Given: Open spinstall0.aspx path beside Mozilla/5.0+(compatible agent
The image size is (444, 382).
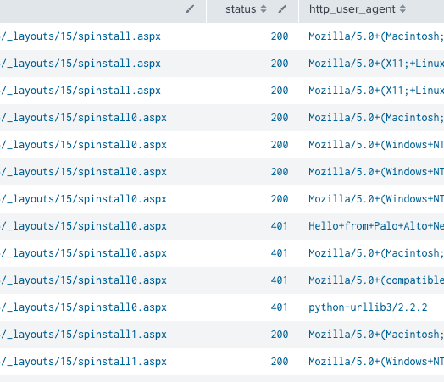Looking at the screenshot, I should coord(84,280).
